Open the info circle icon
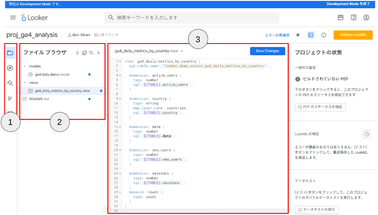Viewport: 378px width, 215px height. 324,35
